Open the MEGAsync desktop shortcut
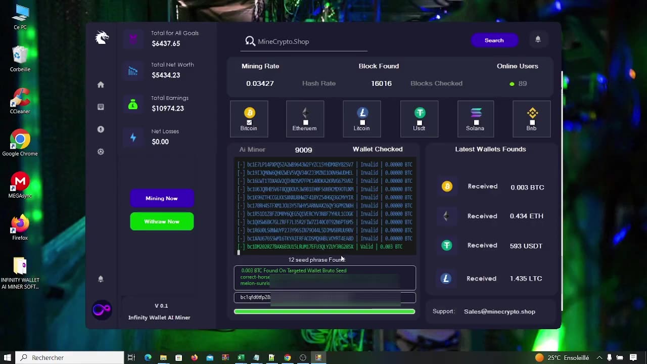 [20, 185]
